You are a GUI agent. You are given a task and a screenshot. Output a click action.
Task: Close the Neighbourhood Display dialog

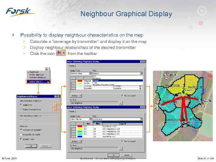(58, 96)
